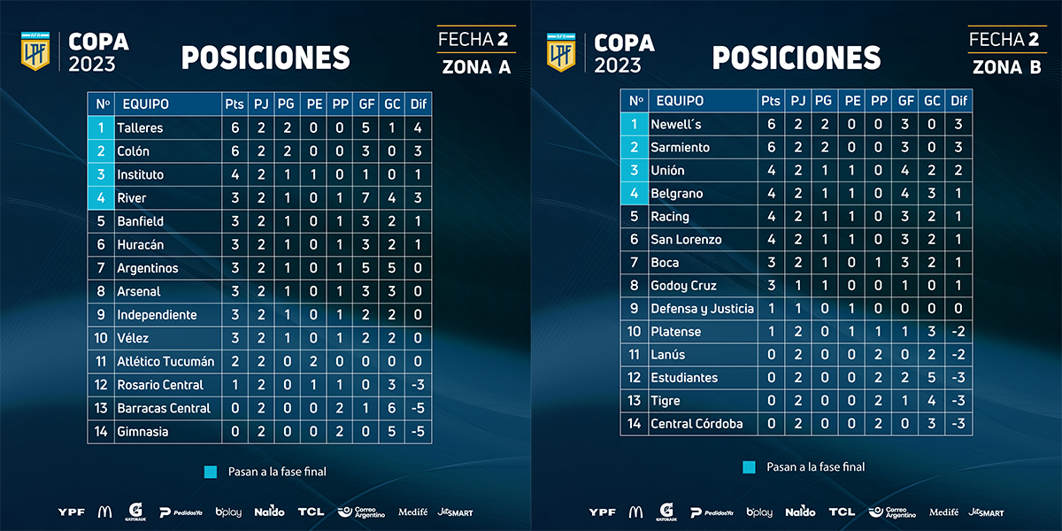
Task: Click the Dif column header in Zona B table
Action: pos(958,101)
